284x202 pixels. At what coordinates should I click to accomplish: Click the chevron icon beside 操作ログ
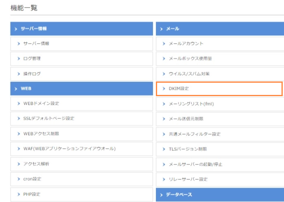point(18,74)
